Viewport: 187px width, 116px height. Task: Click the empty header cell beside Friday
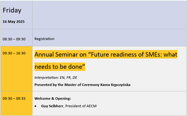click(109, 15)
